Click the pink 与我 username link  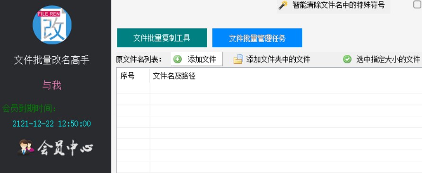click(52, 85)
